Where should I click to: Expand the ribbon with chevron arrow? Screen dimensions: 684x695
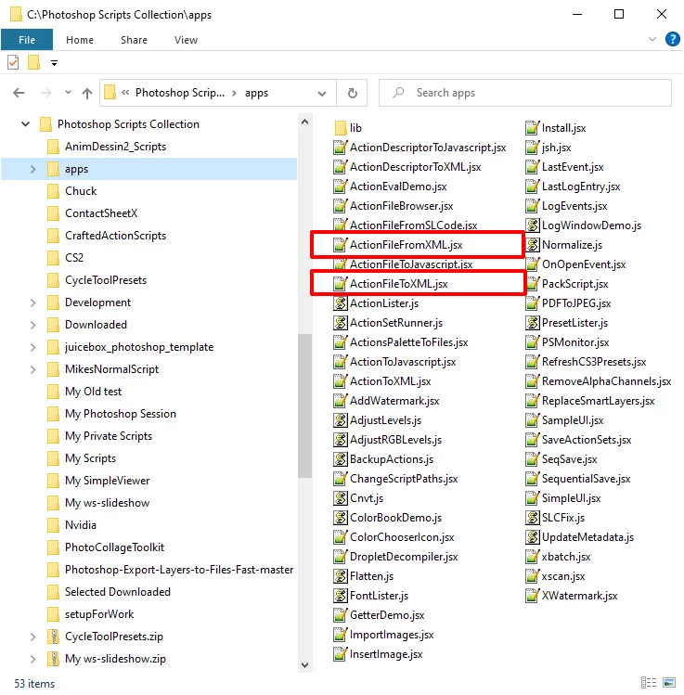coord(652,39)
